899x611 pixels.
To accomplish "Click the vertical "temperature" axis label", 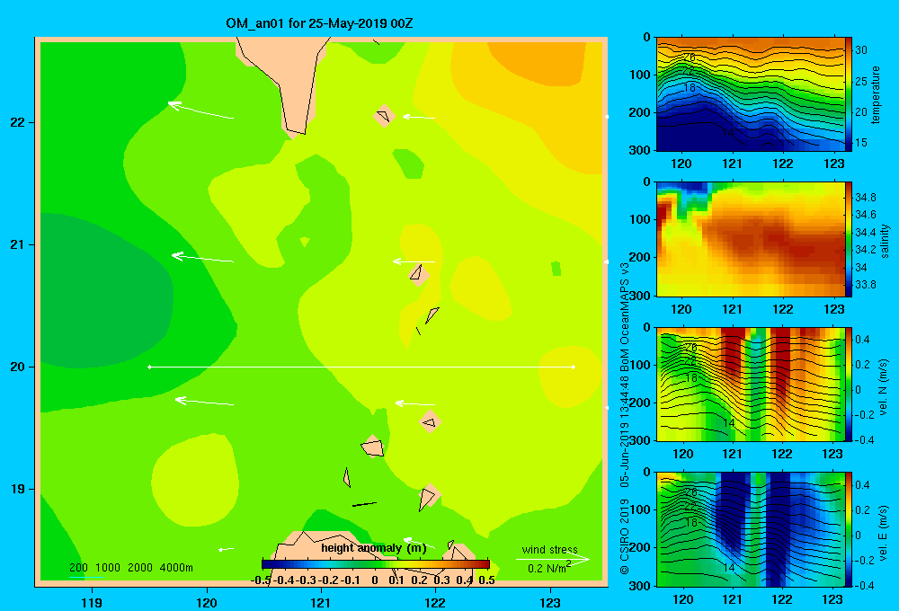I will coord(875,94).
